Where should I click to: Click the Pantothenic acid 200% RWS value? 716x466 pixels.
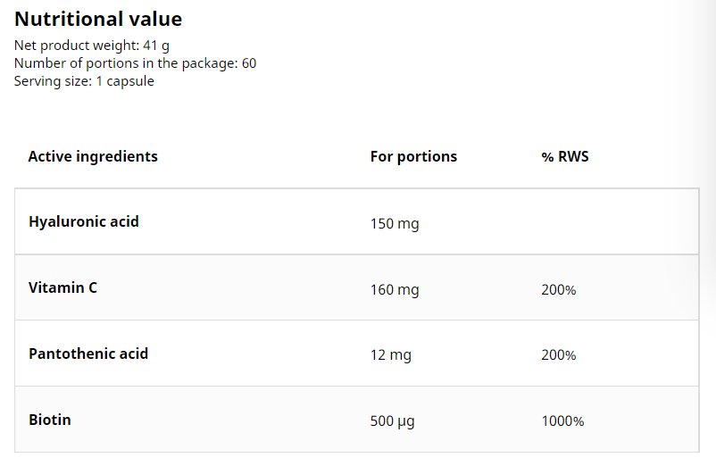point(559,355)
